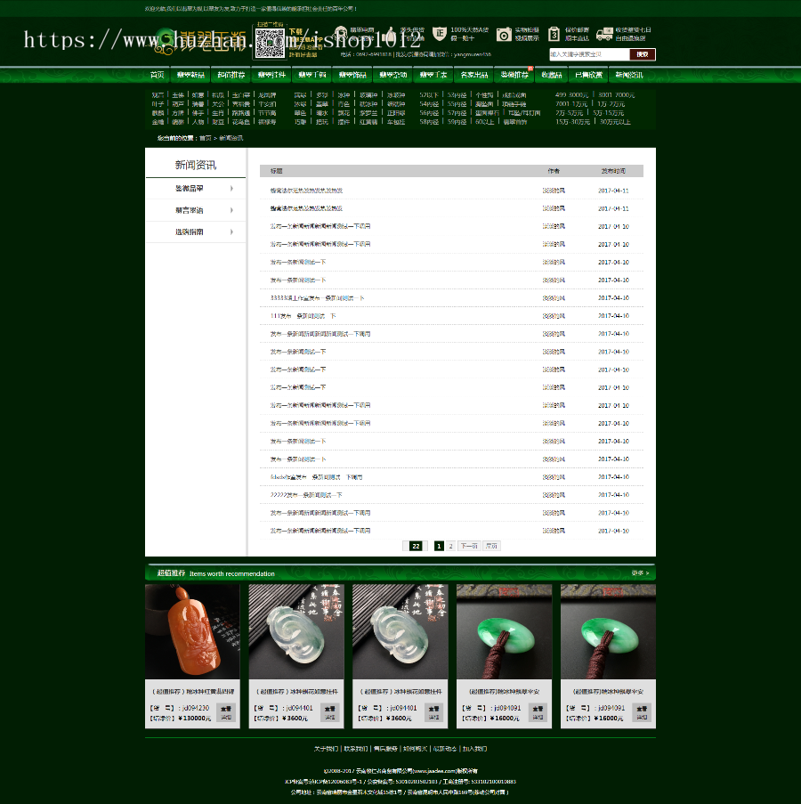Filter by 5万-15万元 price range
The image size is (801, 804).
tap(608, 113)
